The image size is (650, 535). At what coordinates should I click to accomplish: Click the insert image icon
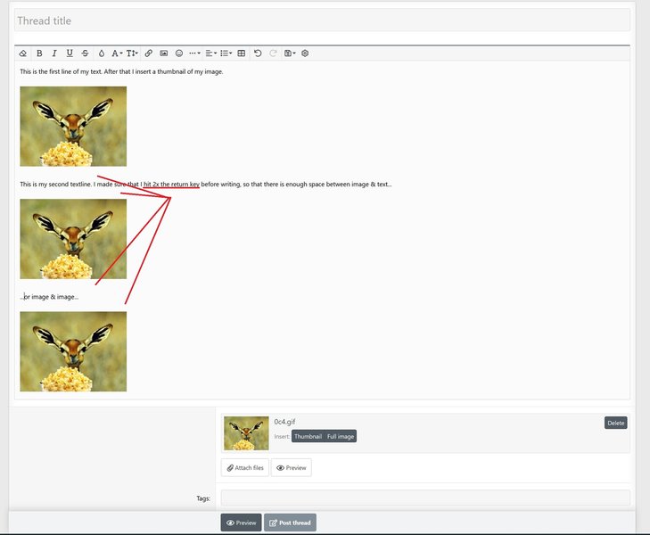(x=164, y=53)
